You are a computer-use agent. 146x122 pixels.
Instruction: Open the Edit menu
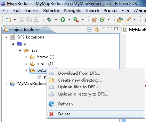click(17, 11)
